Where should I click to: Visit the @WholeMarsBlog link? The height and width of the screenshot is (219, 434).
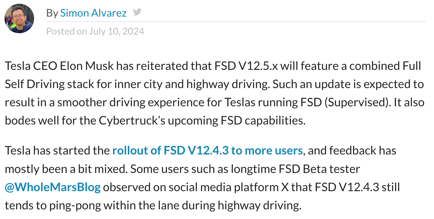pyautogui.click(x=53, y=187)
